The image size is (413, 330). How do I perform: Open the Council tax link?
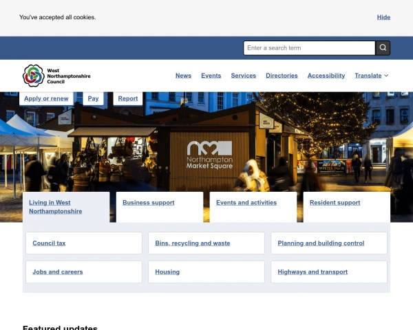[x=84, y=243]
